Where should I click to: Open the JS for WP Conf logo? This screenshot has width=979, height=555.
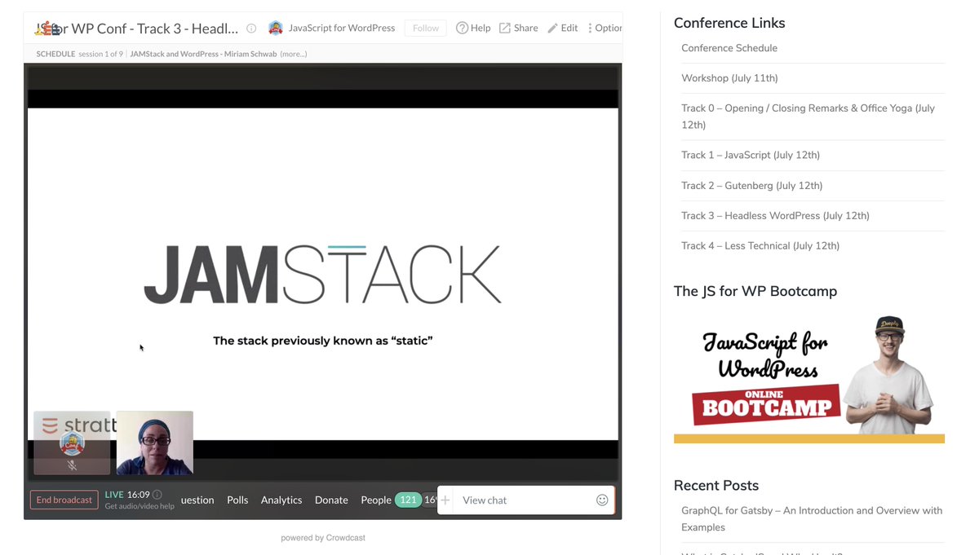[47, 29]
